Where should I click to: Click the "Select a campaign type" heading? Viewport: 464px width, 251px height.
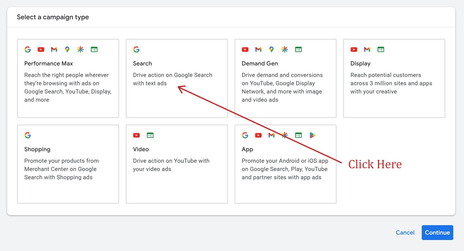[53, 17]
